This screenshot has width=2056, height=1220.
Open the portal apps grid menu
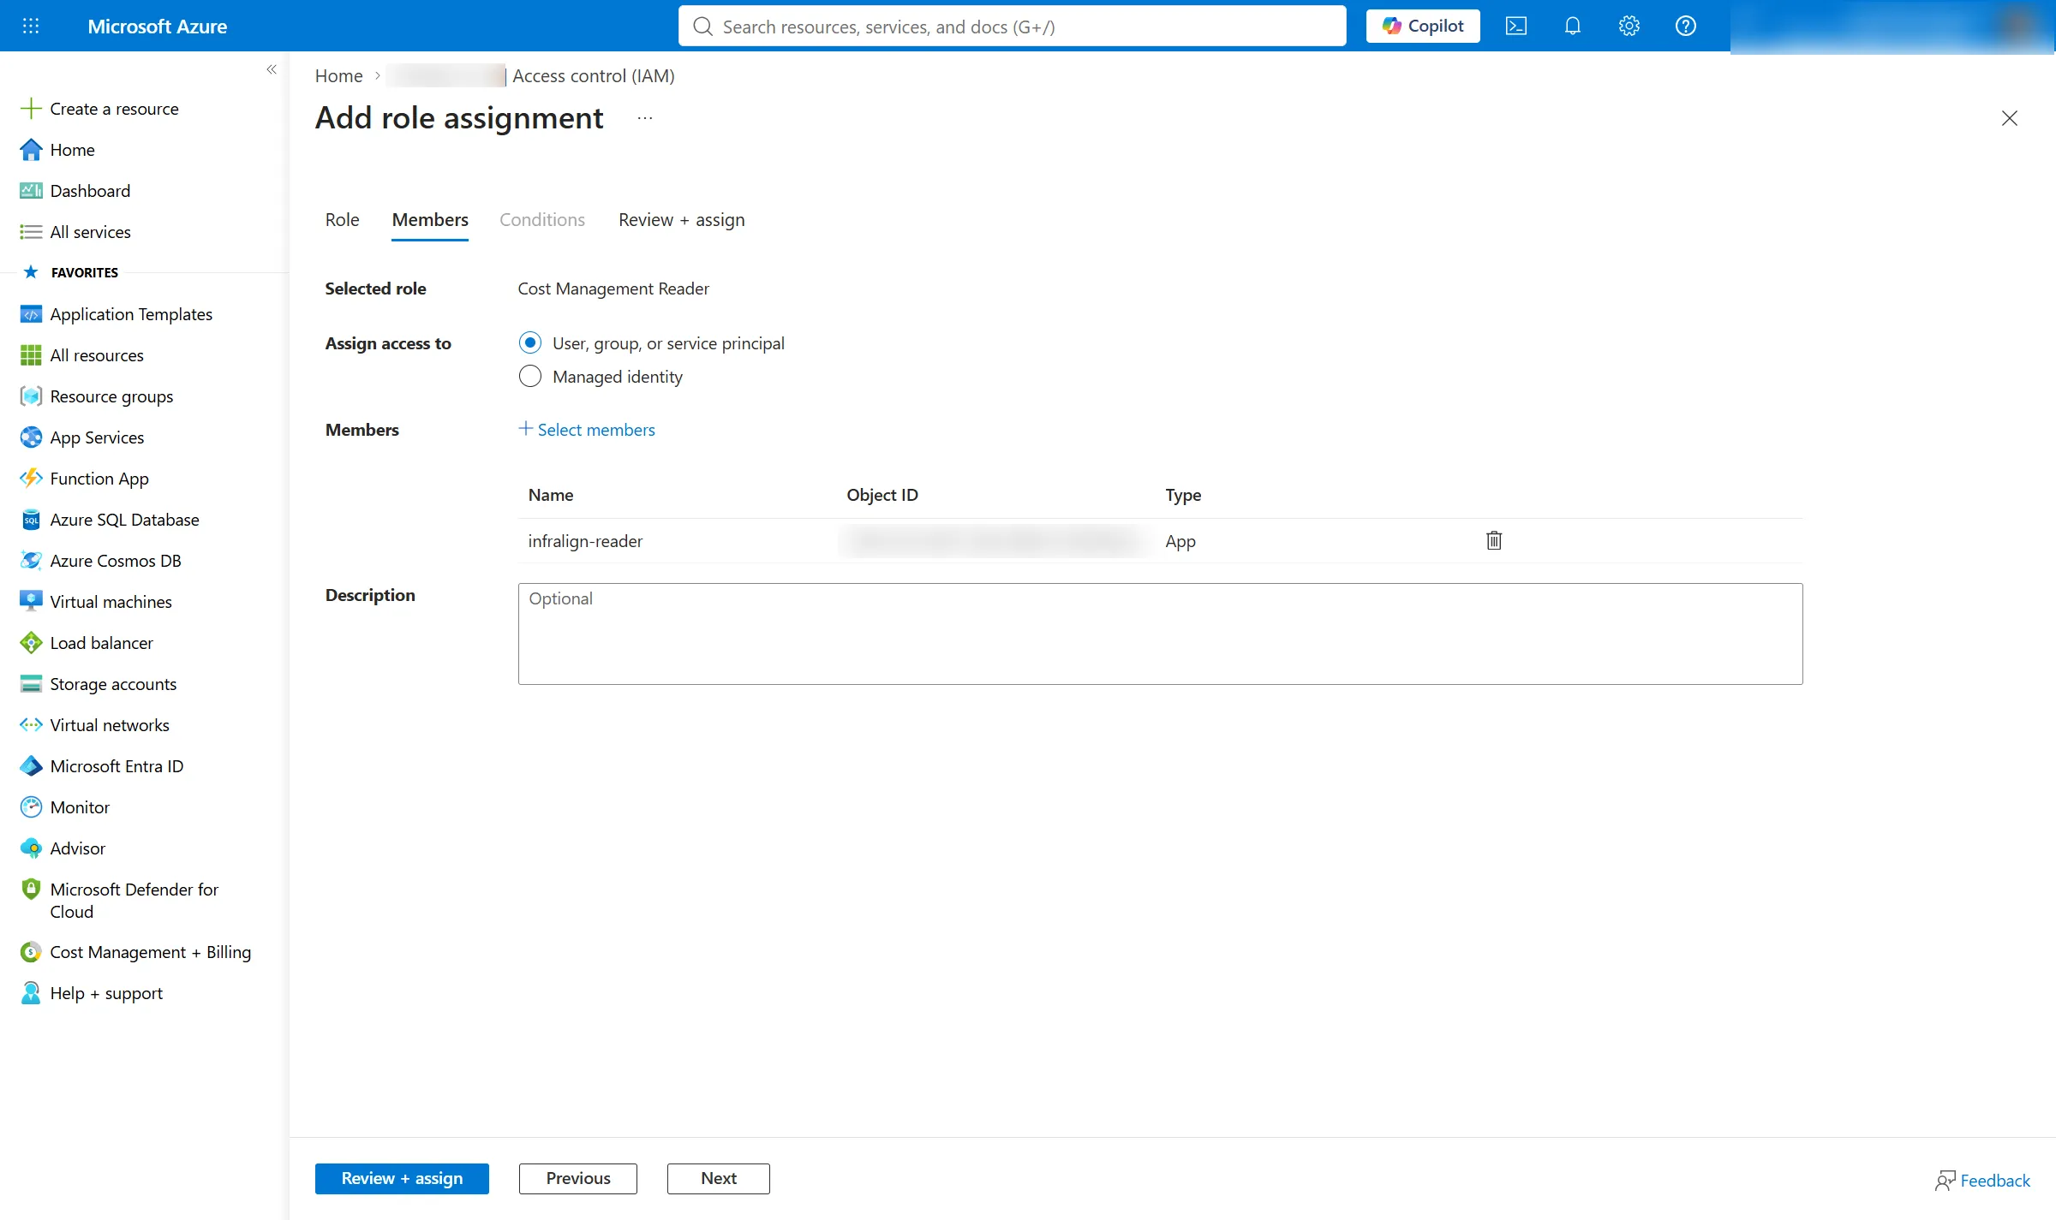click(31, 26)
